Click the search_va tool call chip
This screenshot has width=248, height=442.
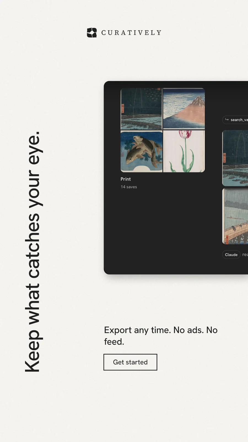(235, 120)
